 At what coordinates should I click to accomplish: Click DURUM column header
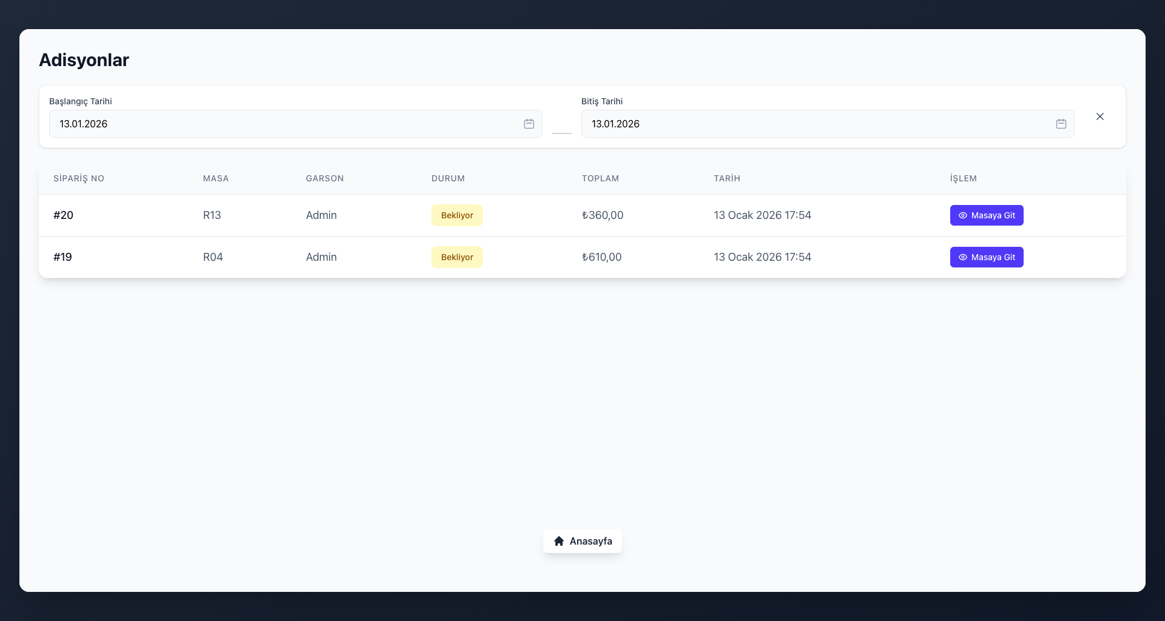(448, 178)
